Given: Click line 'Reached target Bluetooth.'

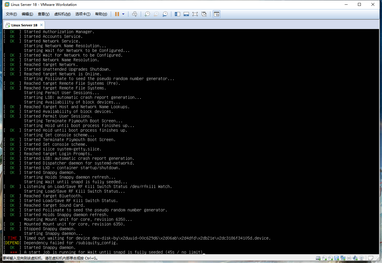Looking at the screenshot, I should pyautogui.click(x=53, y=196).
